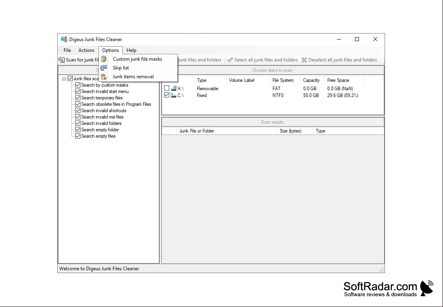Image resolution: width=443 pixels, height=307 pixels.
Task: Click the Choose disks to scan header
Action: click(273, 70)
